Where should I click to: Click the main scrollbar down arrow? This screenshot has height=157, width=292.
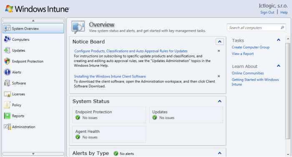288,155
